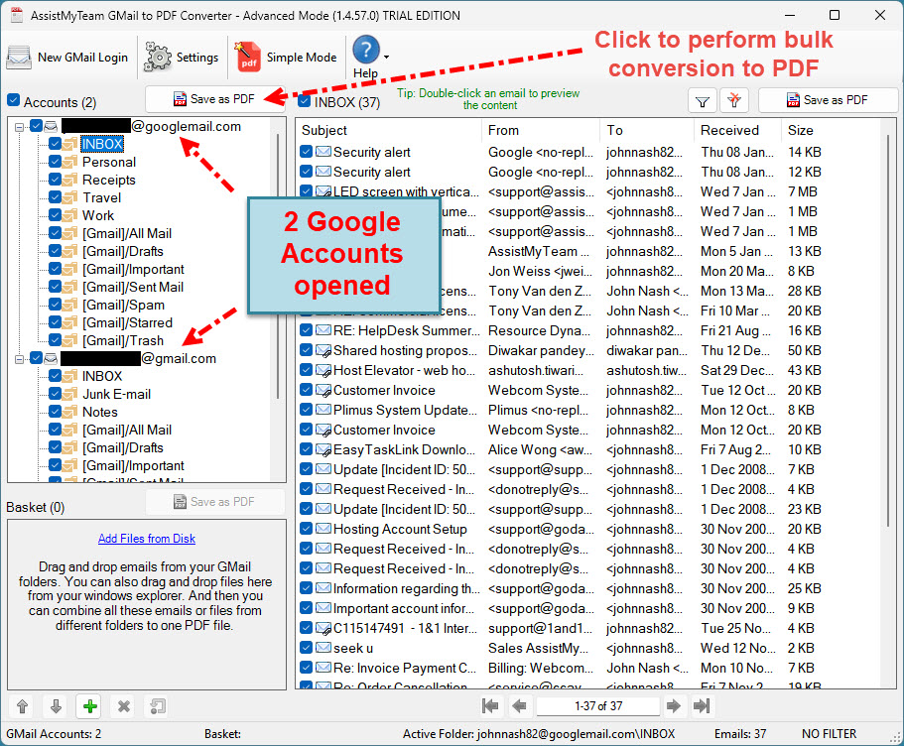Click the move up arrow under Basket

click(x=23, y=706)
